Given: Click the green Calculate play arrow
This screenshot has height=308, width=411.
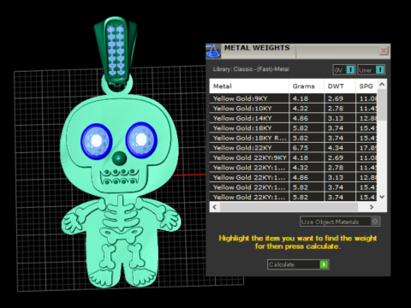Looking at the screenshot, I should point(324,264).
